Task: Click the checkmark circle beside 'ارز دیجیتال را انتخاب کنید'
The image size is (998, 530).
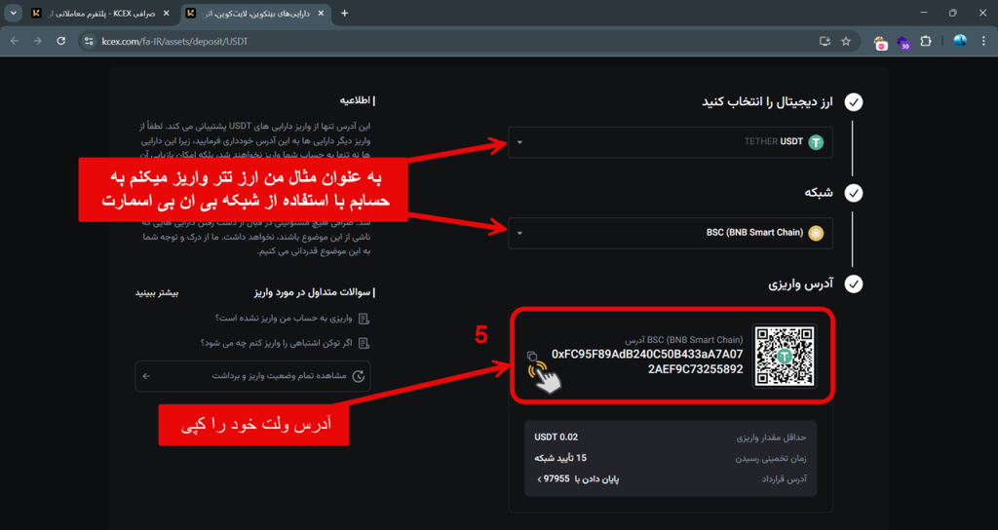Action: point(853,101)
